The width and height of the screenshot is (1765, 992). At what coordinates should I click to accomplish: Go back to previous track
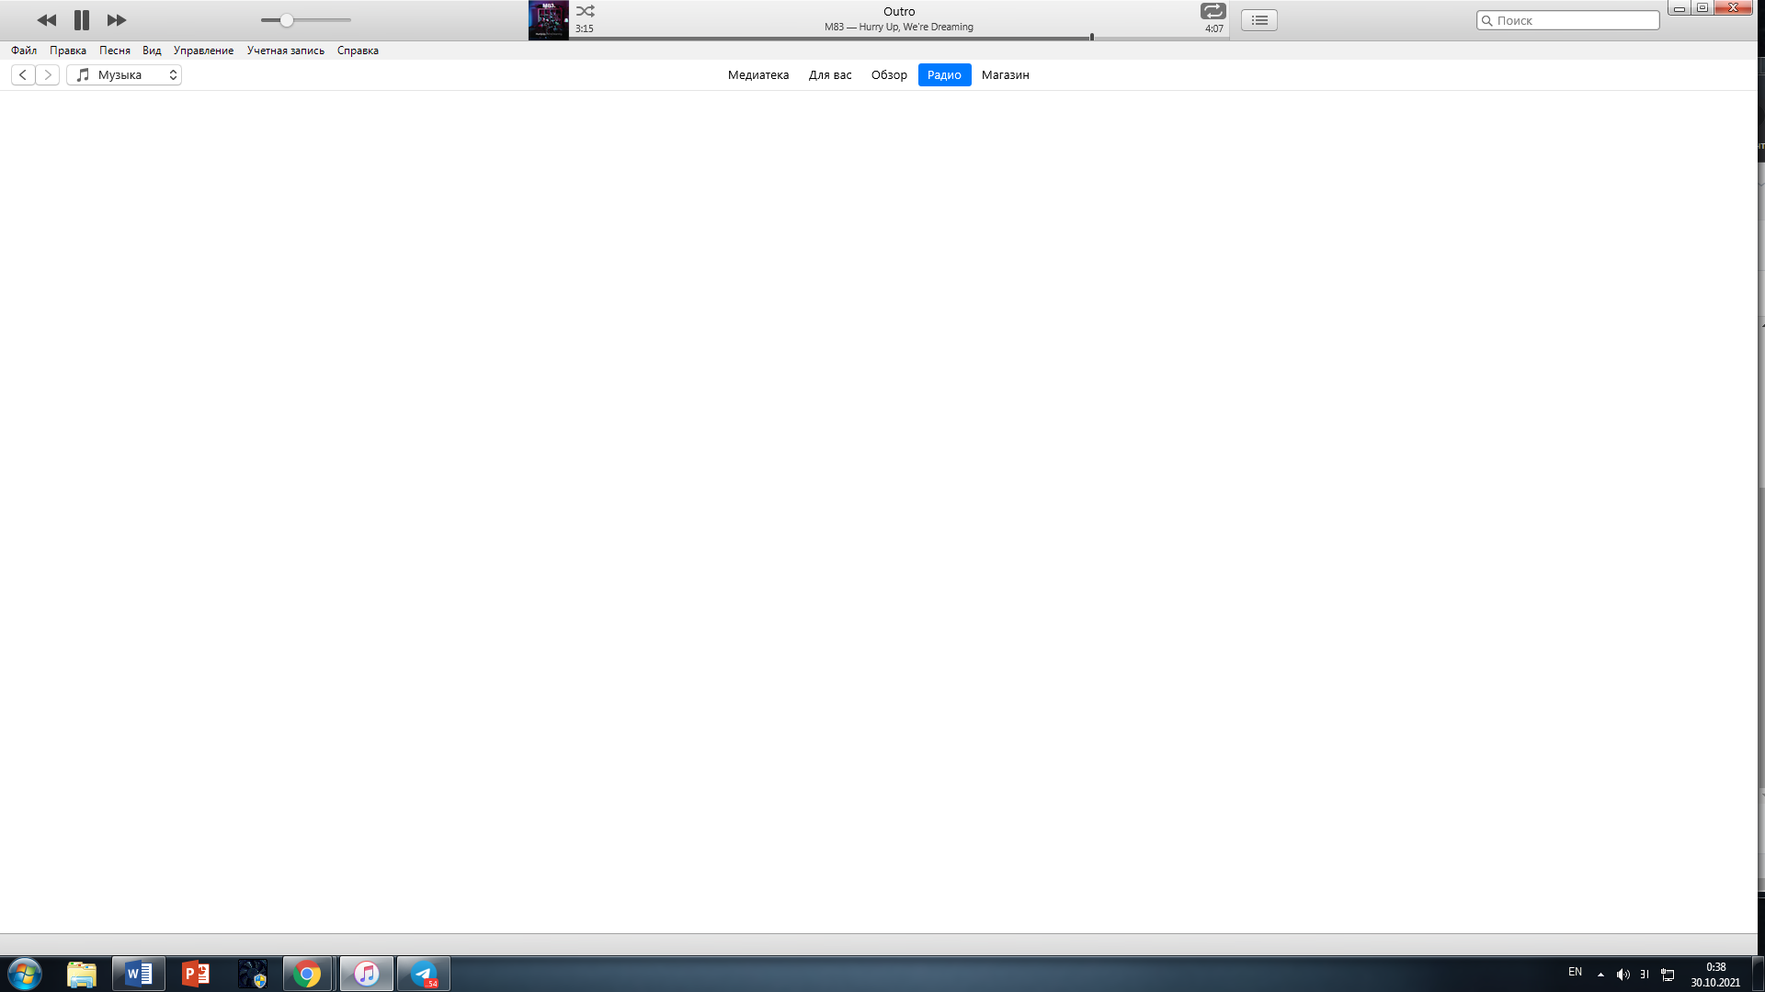click(46, 20)
